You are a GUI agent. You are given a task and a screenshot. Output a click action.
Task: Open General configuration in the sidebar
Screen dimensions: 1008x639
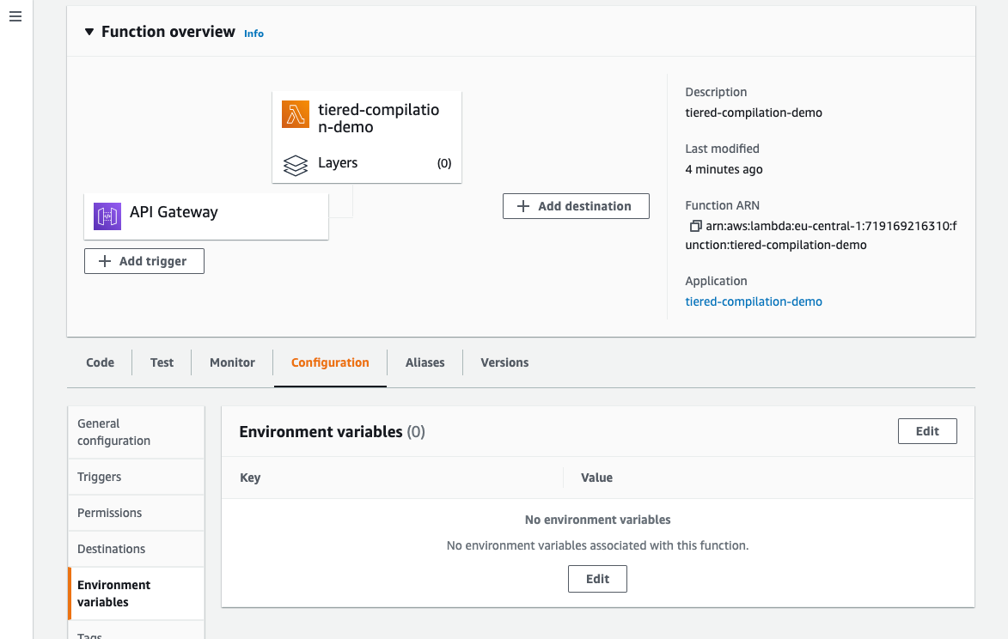tap(137, 432)
